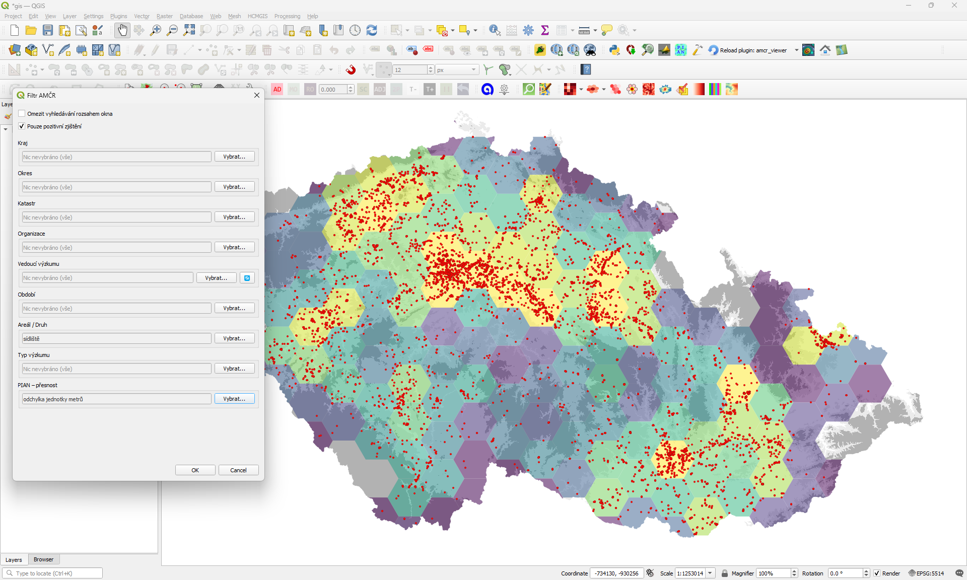The image size is (967, 580).
Task: Click the Zoom In magnifier icon
Action: pos(156,30)
